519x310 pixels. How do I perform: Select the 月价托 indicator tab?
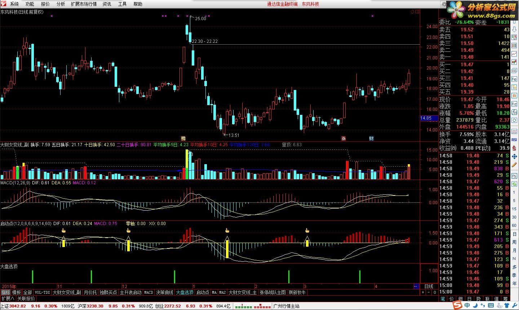(90, 292)
